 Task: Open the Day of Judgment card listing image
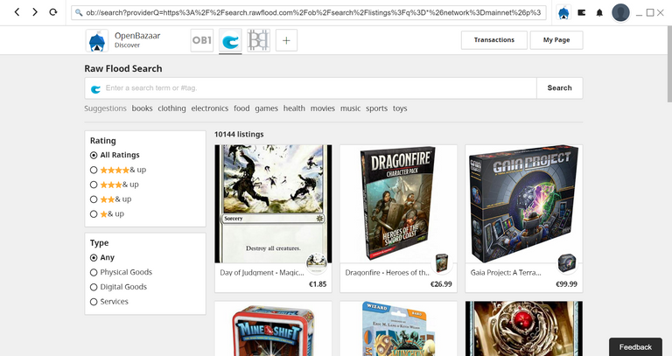pyautogui.click(x=273, y=204)
